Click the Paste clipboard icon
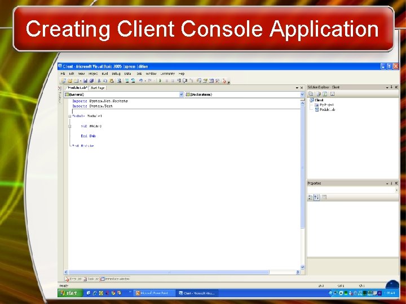The height and width of the screenshot is (304, 406). [x=111, y=81]
